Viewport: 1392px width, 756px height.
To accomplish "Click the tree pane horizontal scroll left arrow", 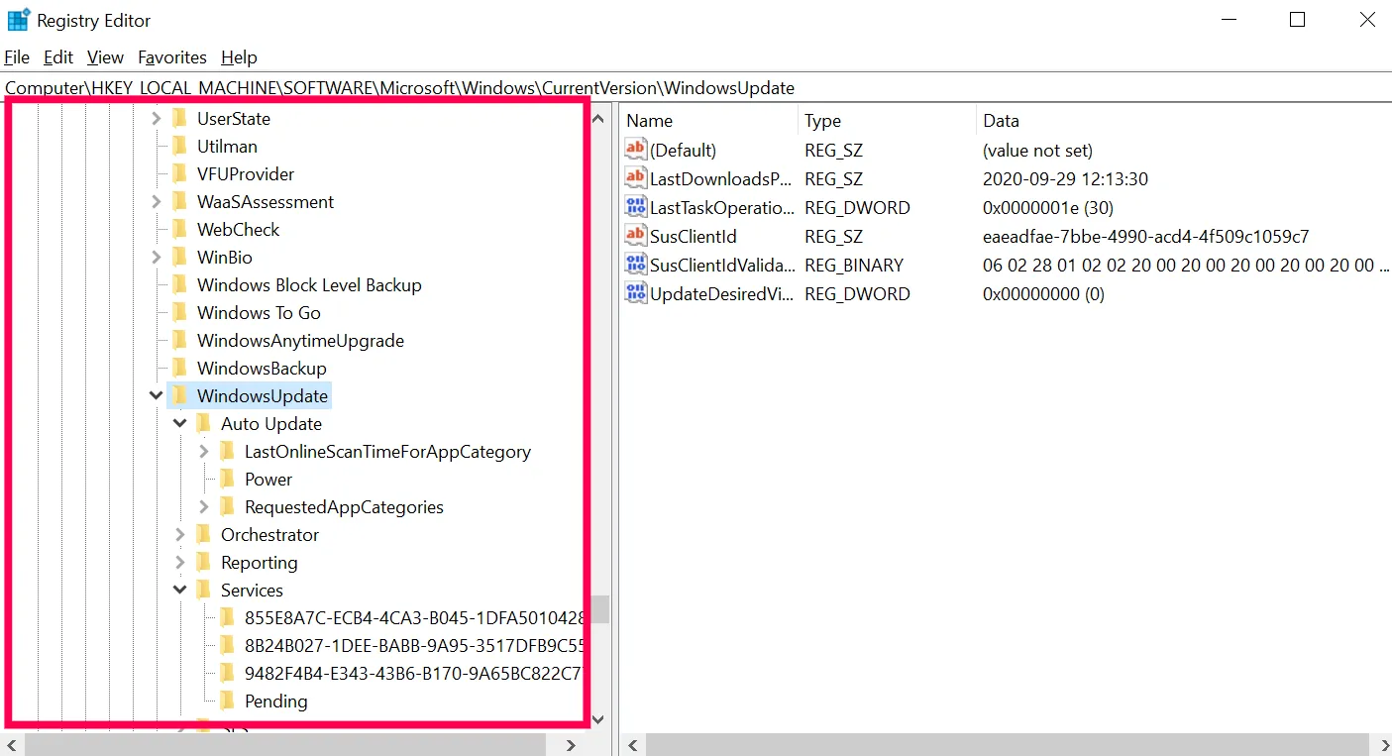I will click(11, 745).
